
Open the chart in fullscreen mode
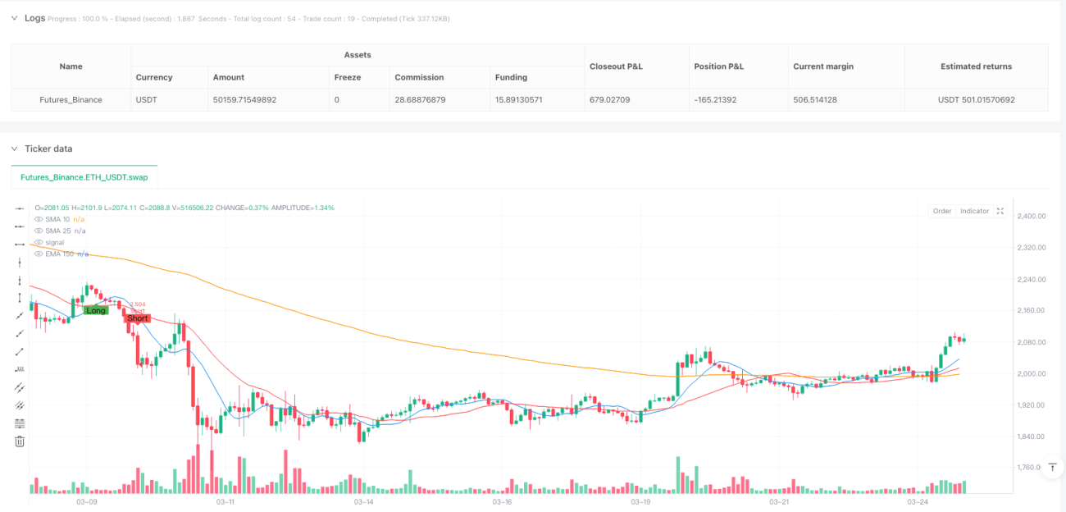point(1000,211)
